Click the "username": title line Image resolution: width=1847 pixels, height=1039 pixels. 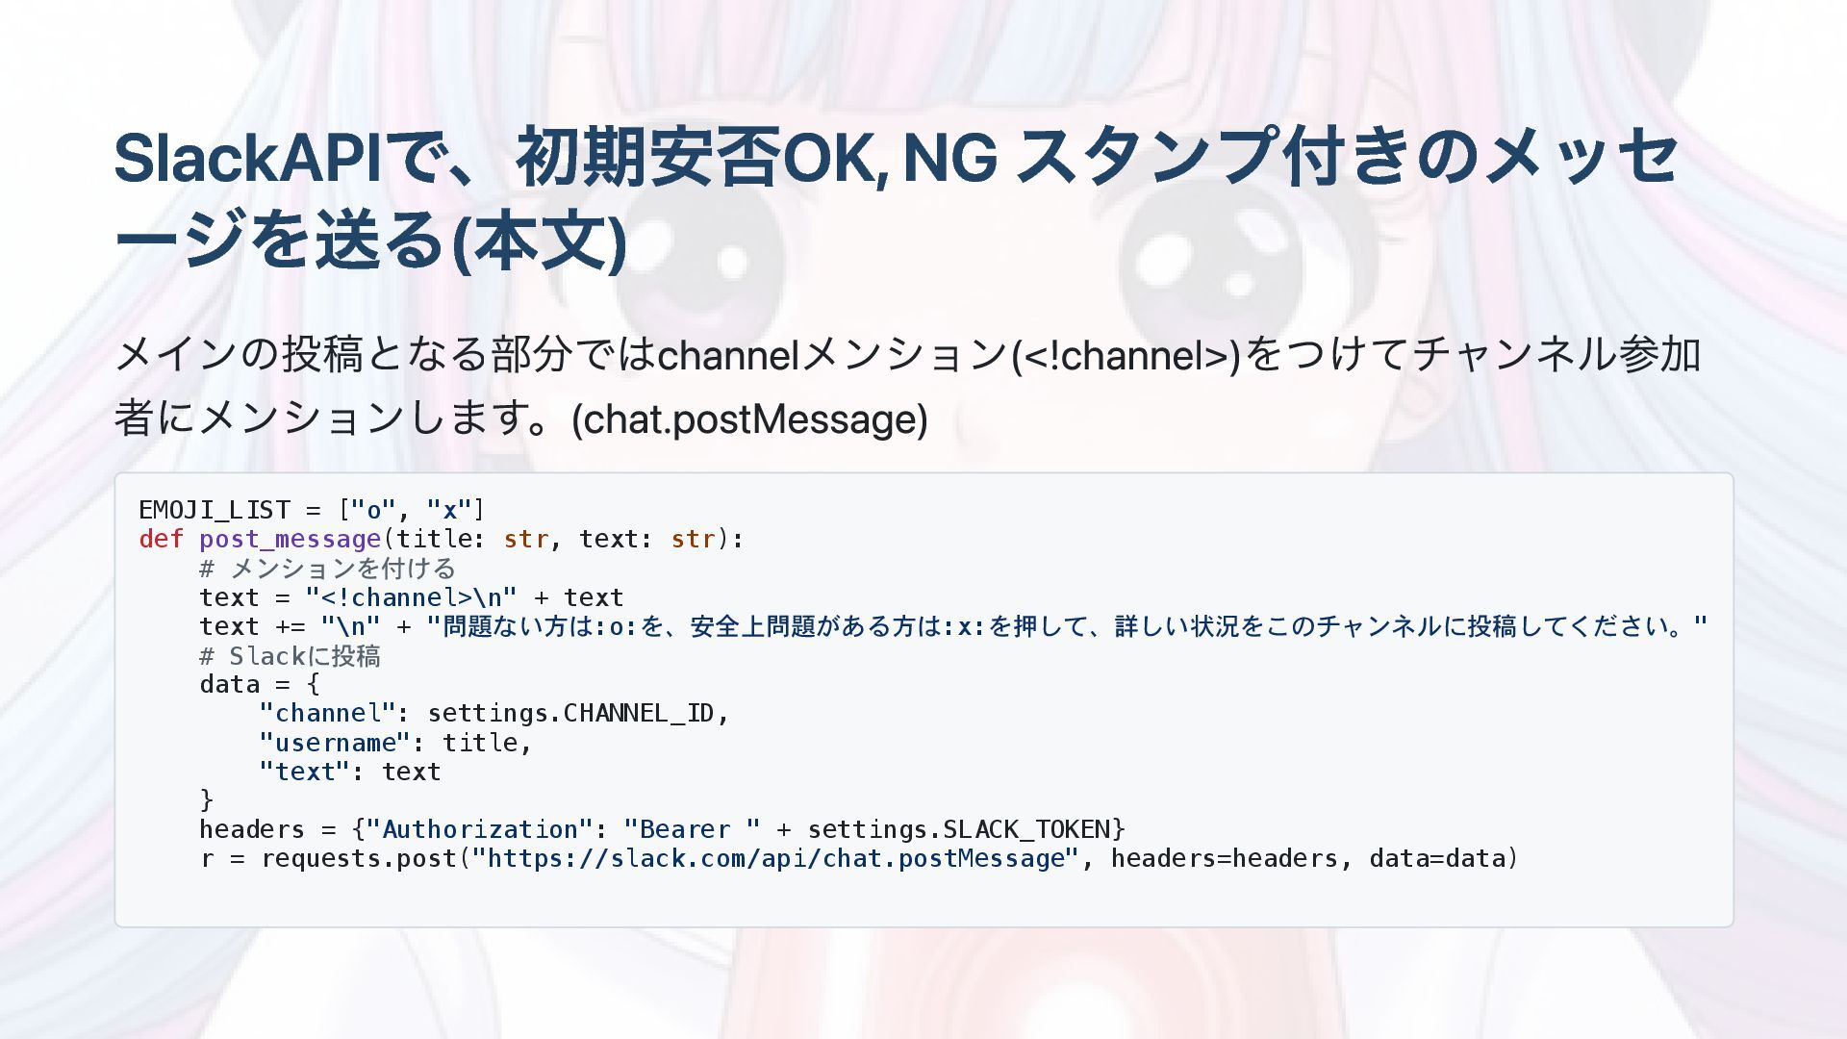395,743
